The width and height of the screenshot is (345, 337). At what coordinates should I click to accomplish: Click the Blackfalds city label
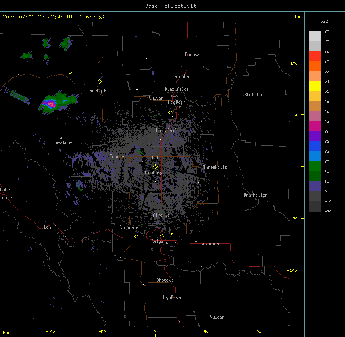point(177,89)
